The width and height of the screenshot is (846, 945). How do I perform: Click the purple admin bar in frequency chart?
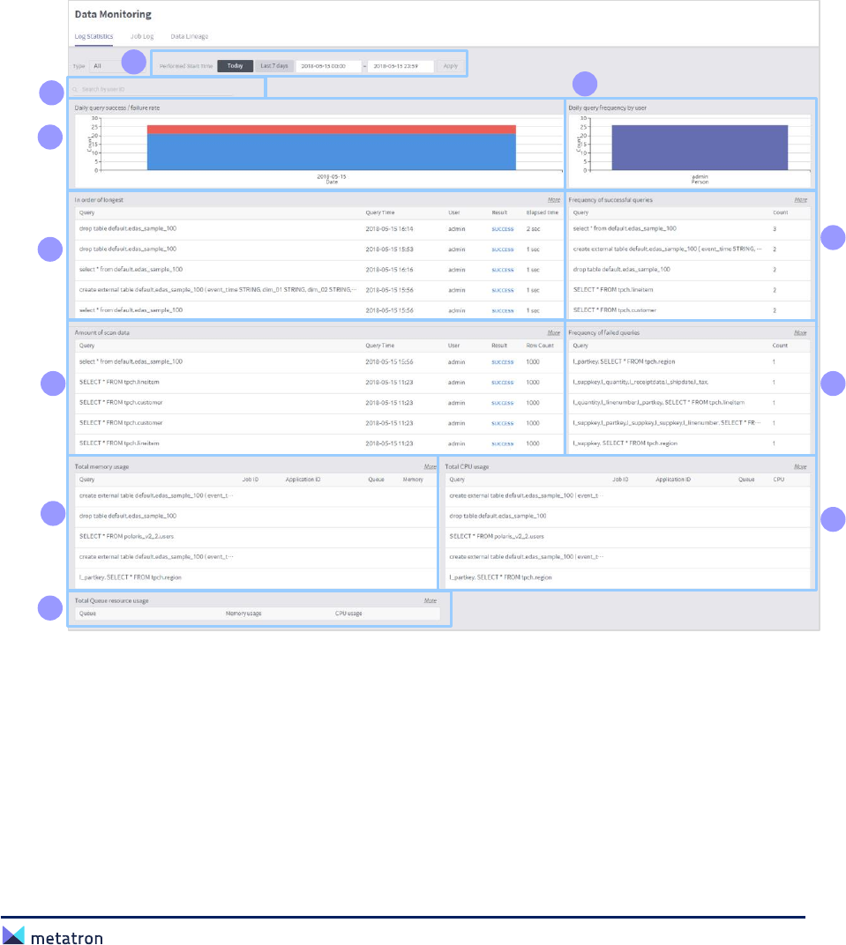(700, 148)
